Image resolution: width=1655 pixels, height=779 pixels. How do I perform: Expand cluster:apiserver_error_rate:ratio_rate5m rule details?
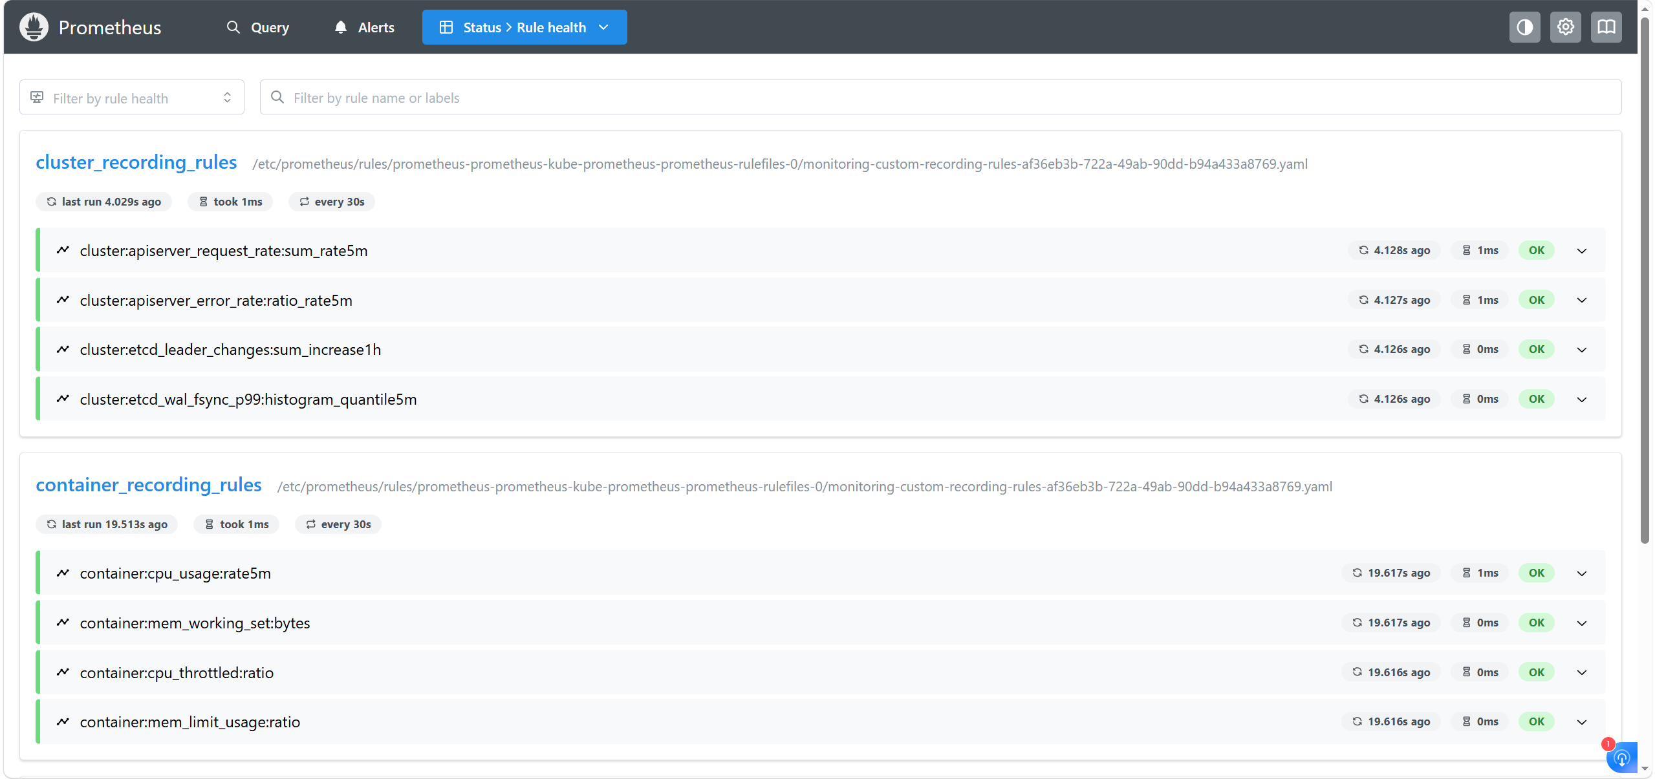point(1582,300)
